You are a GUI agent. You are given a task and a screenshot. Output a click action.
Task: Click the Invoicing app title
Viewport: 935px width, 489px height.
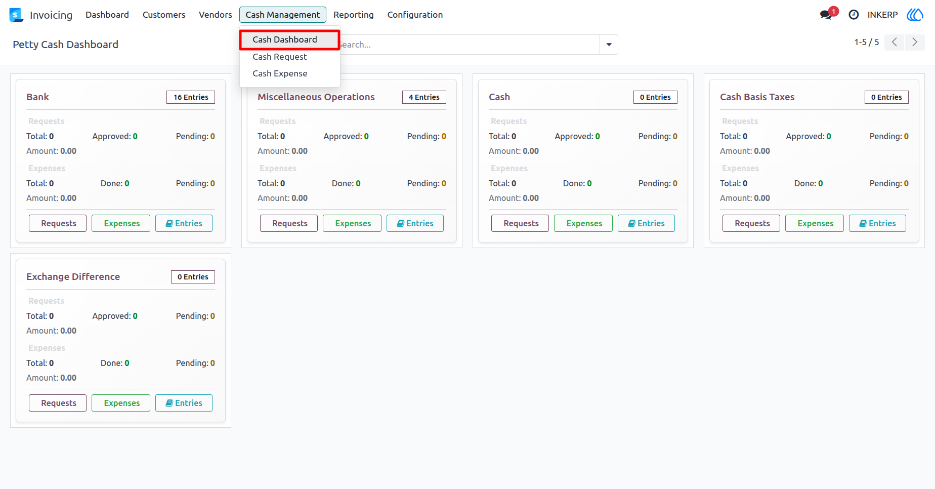click(51, 15)
